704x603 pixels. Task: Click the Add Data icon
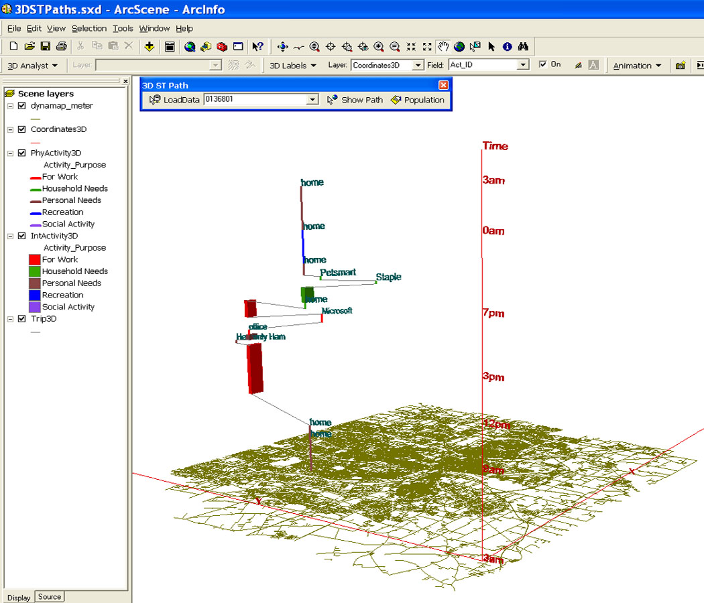(149, 46)
